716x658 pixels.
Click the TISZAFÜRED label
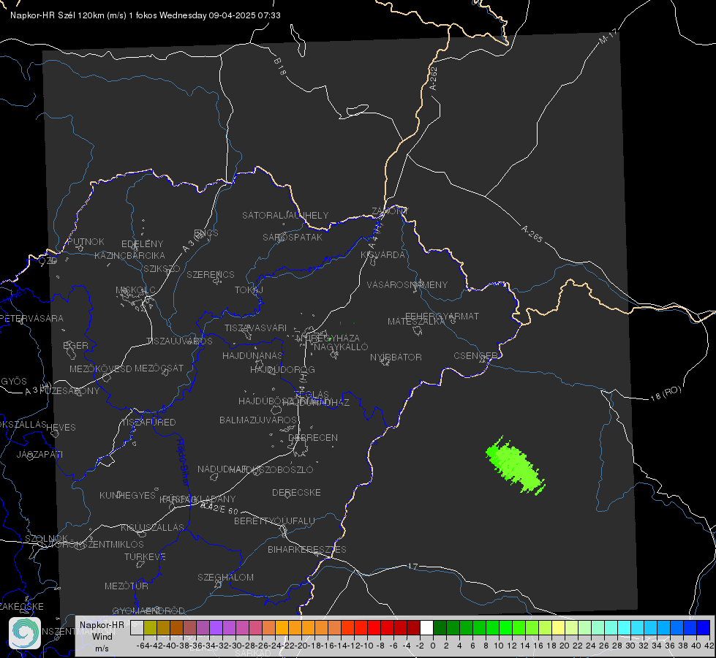tap(148, 423)
